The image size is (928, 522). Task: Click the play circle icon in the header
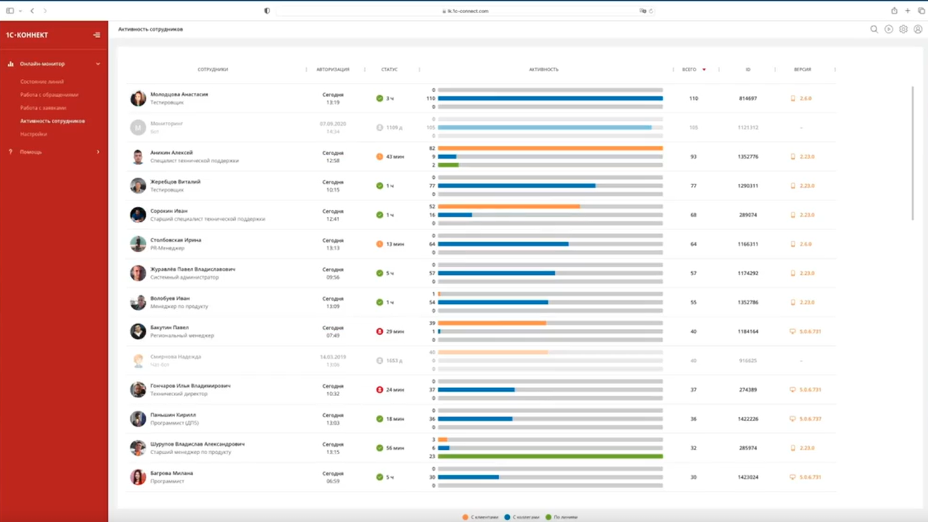coord(889,29)
